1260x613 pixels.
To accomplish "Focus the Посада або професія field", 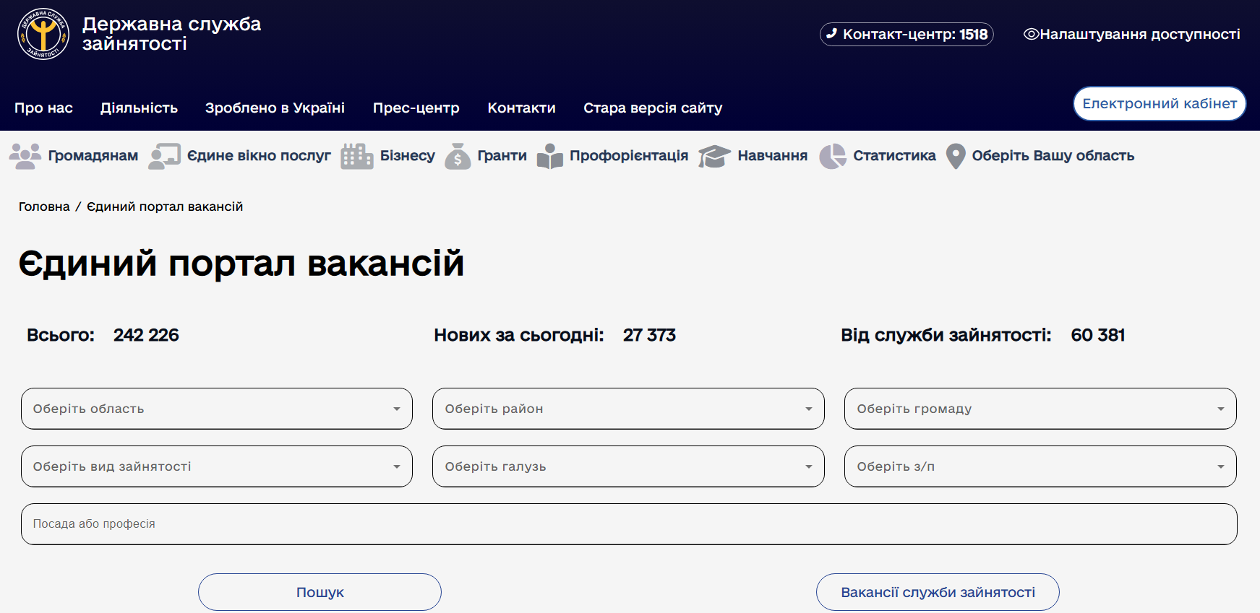I will coord(629,524).
